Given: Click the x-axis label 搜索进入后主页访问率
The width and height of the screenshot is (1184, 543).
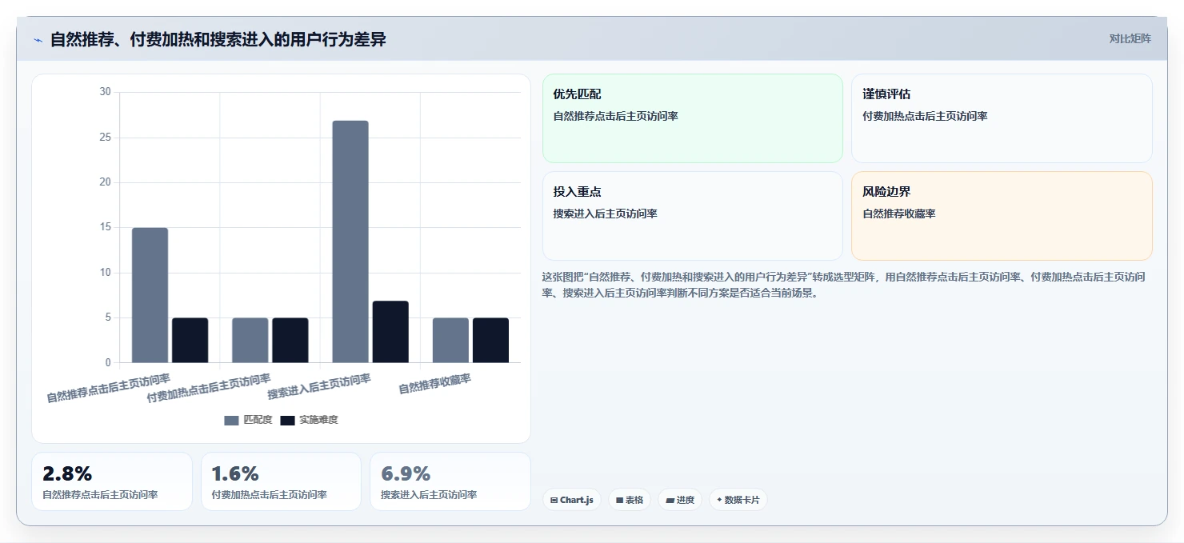Looking at the screenshot, I should click(x=319, y=387).
